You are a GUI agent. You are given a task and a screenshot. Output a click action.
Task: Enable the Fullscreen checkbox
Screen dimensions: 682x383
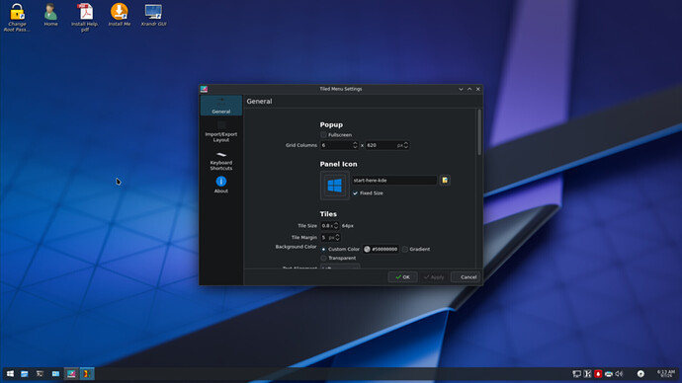323,135
